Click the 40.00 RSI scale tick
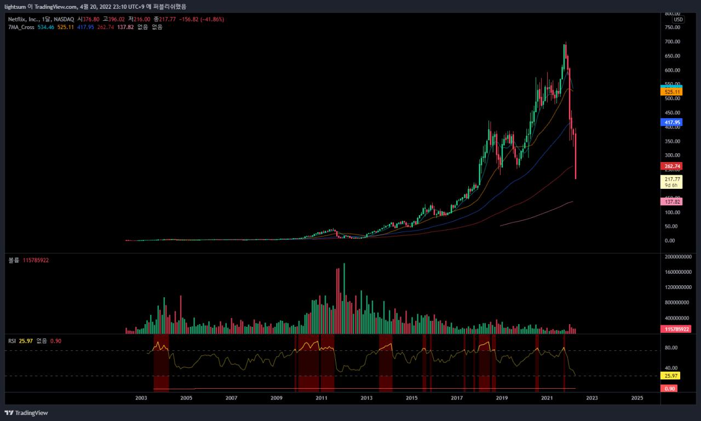The width and height of the screenshot is (701, 421). 671,368
